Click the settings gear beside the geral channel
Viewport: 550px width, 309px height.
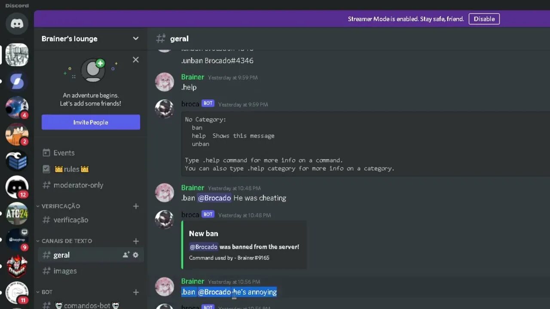pyautogui.click(x=136, y=255)
